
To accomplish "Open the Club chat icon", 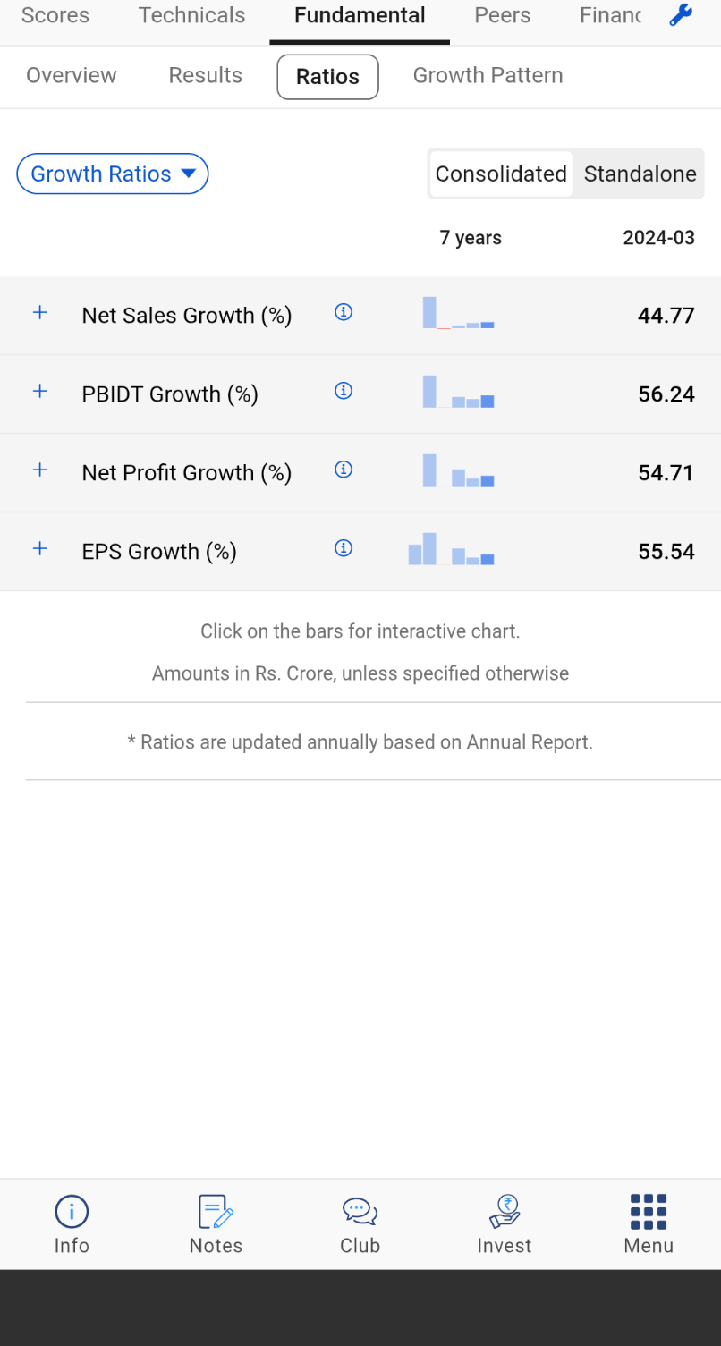I will click(x=360, y=1212).
